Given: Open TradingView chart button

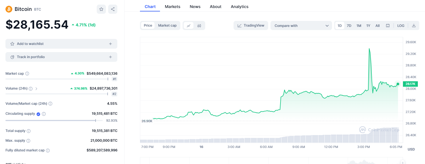Looking at the screenshot, I should click(x=251, y=25).
